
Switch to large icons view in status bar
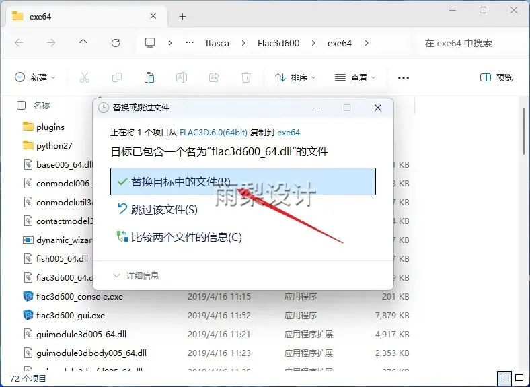point(519,378)
